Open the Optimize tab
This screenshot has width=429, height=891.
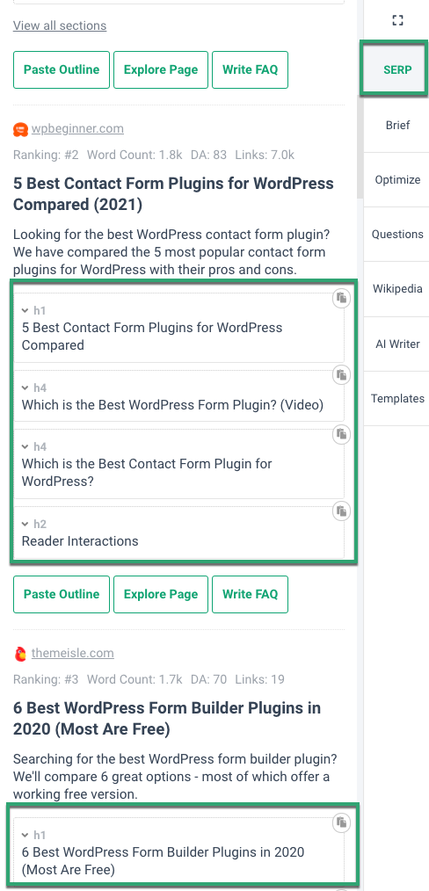coord(397,179)
